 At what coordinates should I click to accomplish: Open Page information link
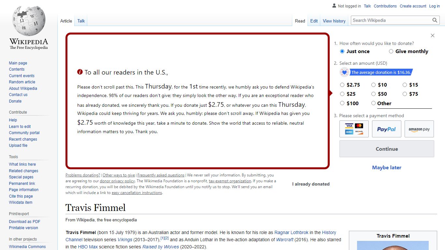click(x=24, y=190)
